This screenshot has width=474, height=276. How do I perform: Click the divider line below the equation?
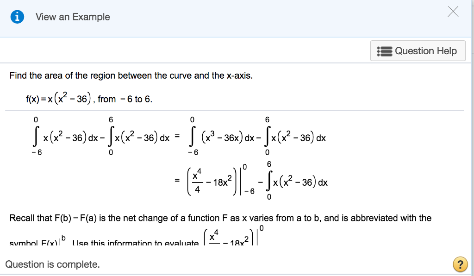tap(231, 110)
